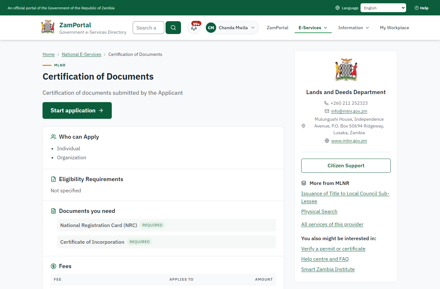Screen dimensions: 440x289
Task: Expand the Information menu
Action: tap(354, 28)
